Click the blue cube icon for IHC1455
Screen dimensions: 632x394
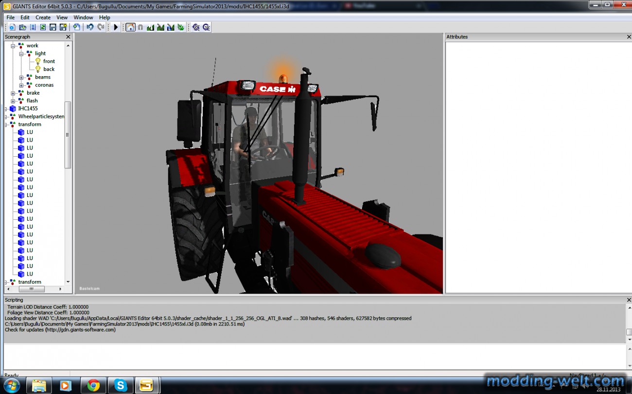(13, 109)
